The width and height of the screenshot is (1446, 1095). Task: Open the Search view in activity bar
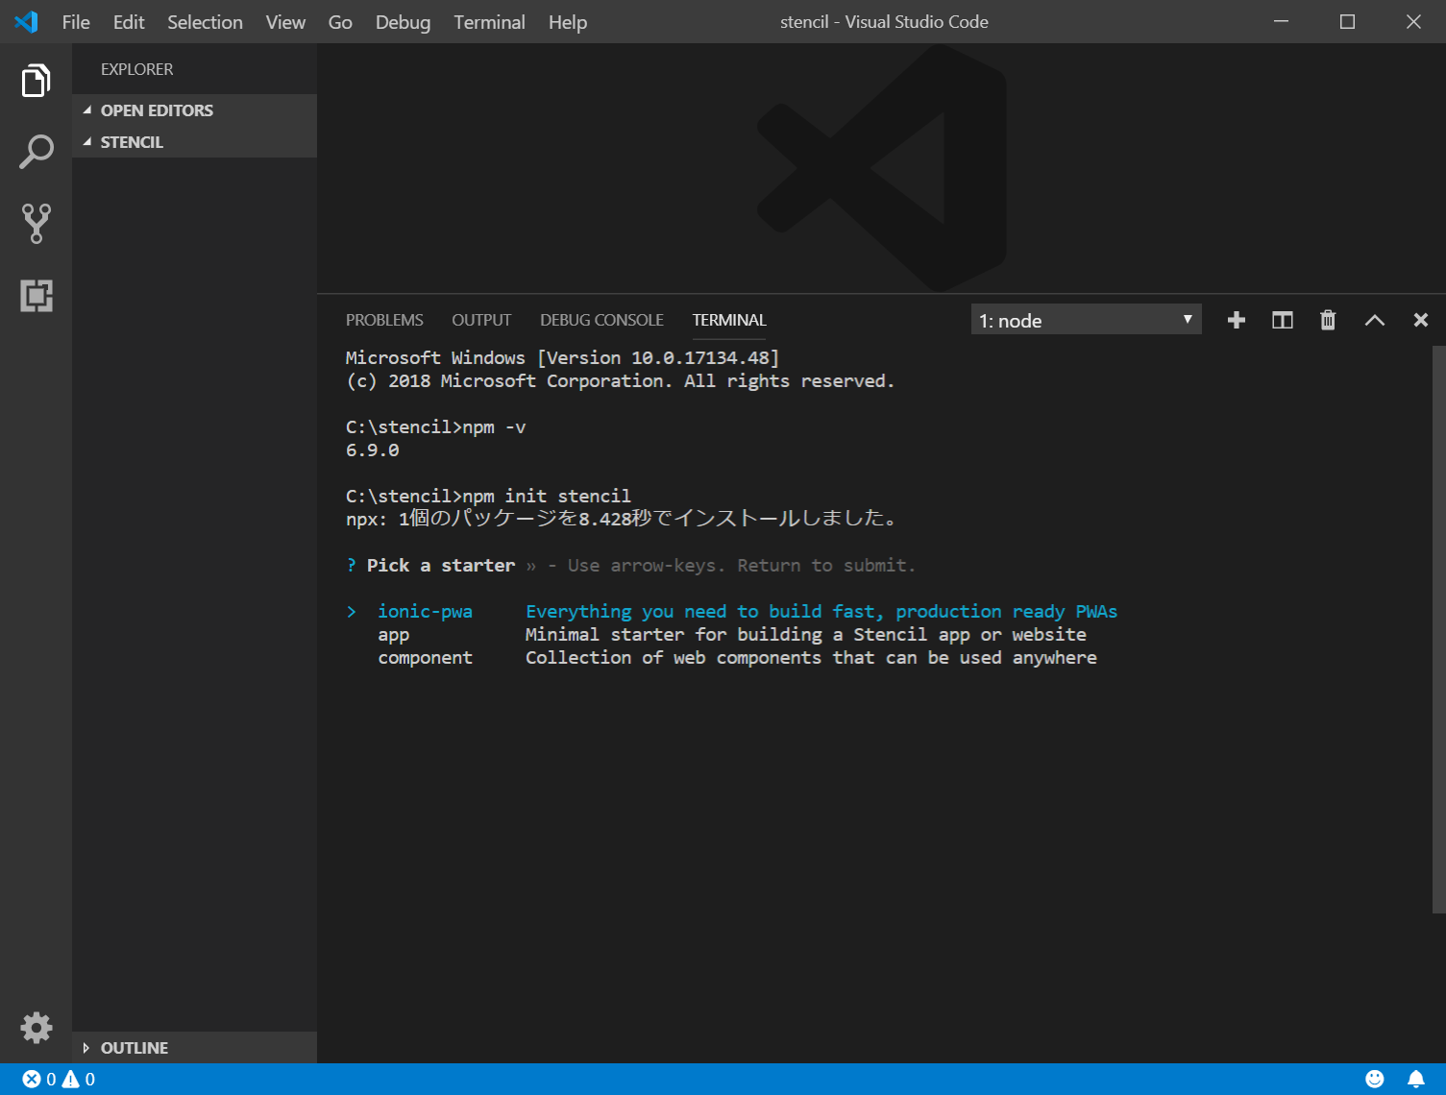point(36,152)
